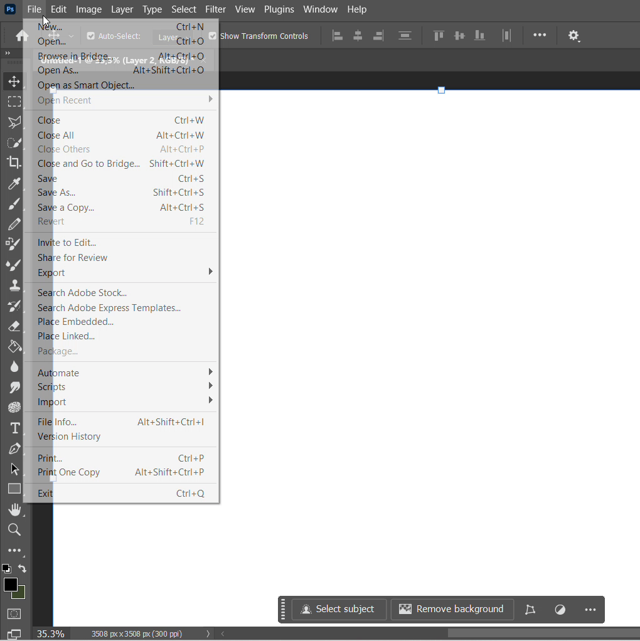The width and height of the screenshot is (640, 641).
Task: Open the foreground color swatch
Action: click(x=9, y=585)
